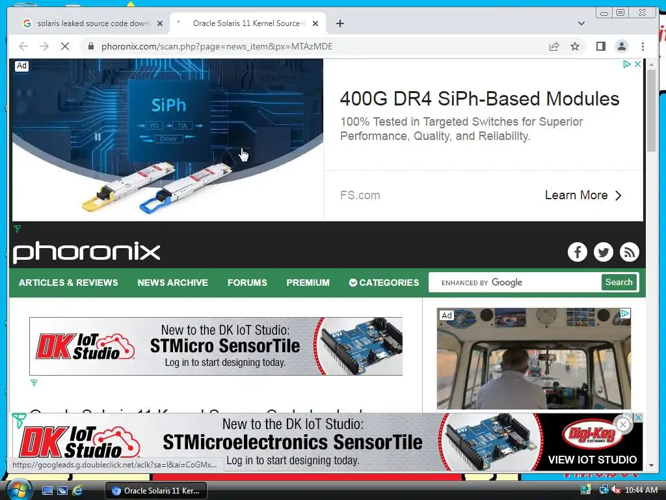Go to Forums
The image size is (666, 500).
247,283
